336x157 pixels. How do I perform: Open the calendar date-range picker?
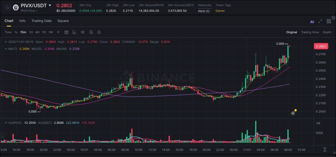coord(66,32)
